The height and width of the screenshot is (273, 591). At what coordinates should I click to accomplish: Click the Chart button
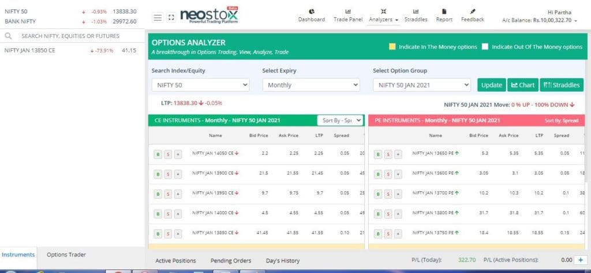(x=523, y=85)
